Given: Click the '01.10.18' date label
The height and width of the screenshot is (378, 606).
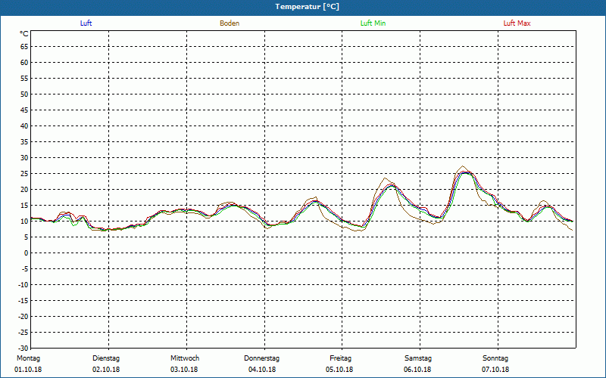Looking at the screenshot, I should pos(28,370).
